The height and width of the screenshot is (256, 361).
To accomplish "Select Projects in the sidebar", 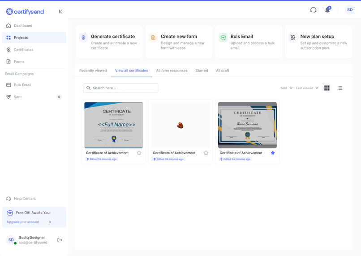I will pyautogui.click(x=34, y=38).
